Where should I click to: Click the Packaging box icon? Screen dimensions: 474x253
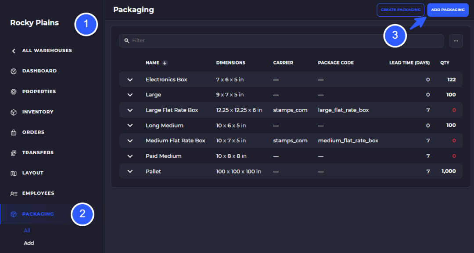(x=14, y=214)
